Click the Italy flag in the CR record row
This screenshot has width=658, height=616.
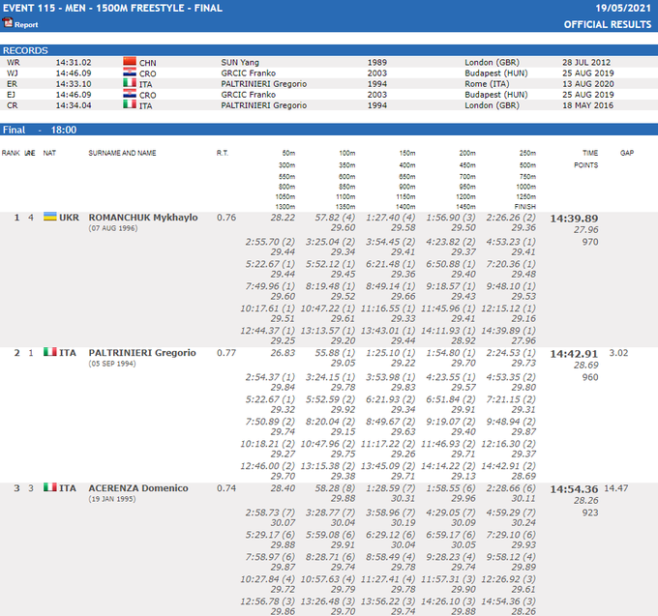[x=130, y=104]
